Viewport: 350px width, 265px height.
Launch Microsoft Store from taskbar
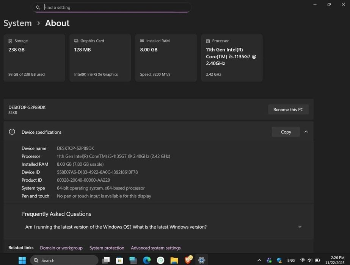119,260
